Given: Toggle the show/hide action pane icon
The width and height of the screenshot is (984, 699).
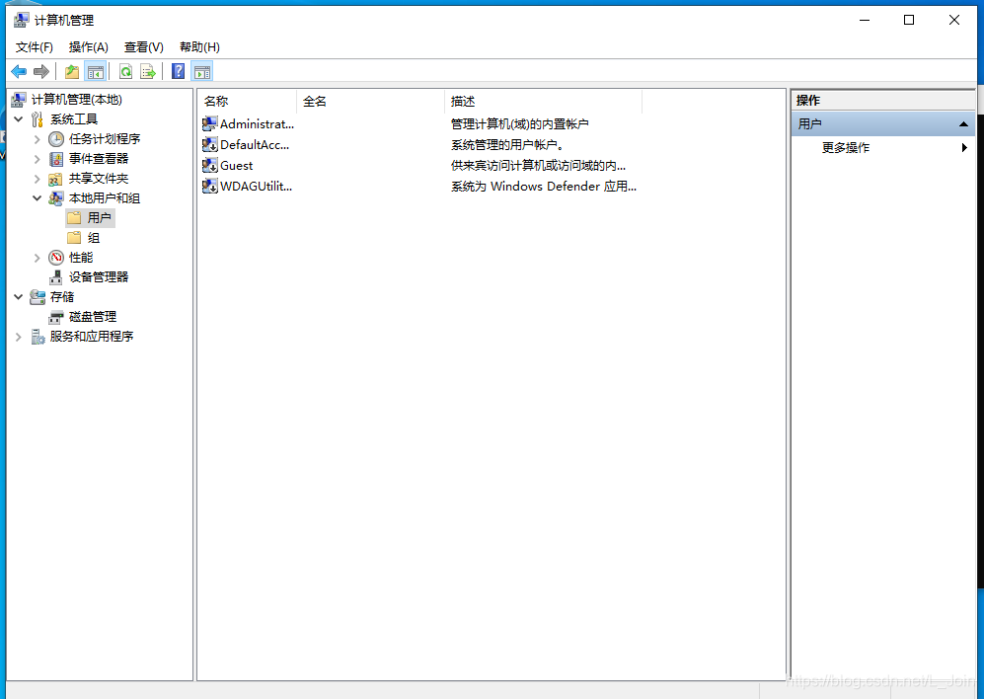Looking at the screenshot, I should pyautogui.click(x=202, y=72).
